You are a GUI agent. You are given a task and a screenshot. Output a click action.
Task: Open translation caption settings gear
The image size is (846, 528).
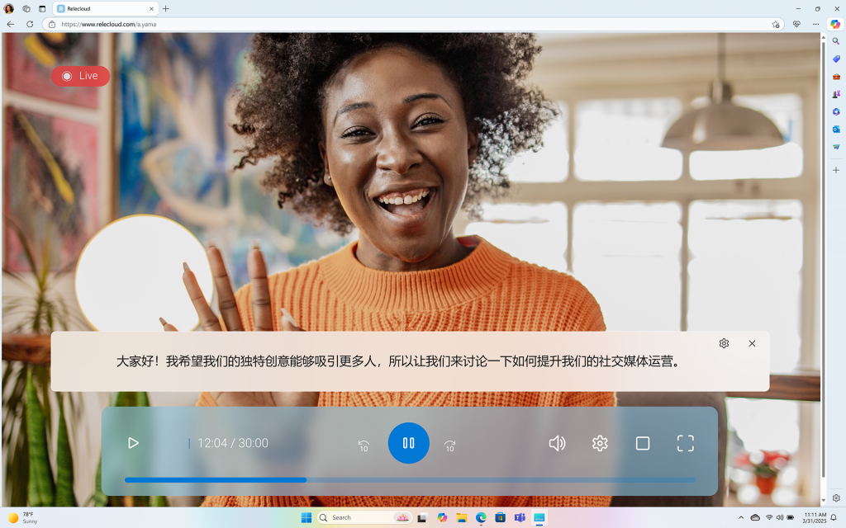coord(724,343)
